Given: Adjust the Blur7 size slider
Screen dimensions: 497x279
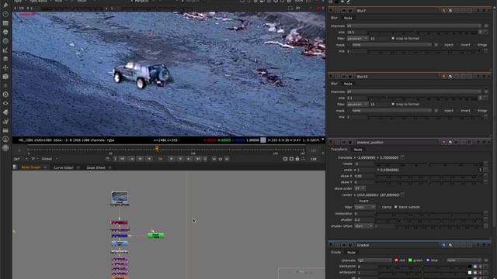Looking at the screenshot, I should click(x=422, y=33).
